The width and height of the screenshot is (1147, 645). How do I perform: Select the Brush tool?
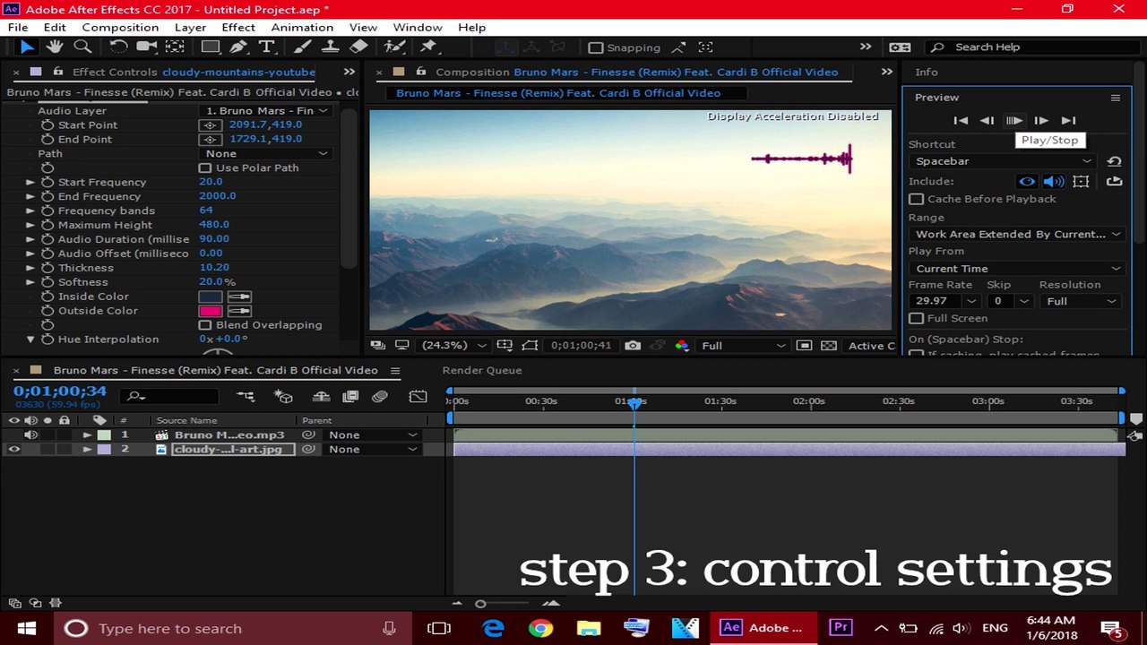303,47
